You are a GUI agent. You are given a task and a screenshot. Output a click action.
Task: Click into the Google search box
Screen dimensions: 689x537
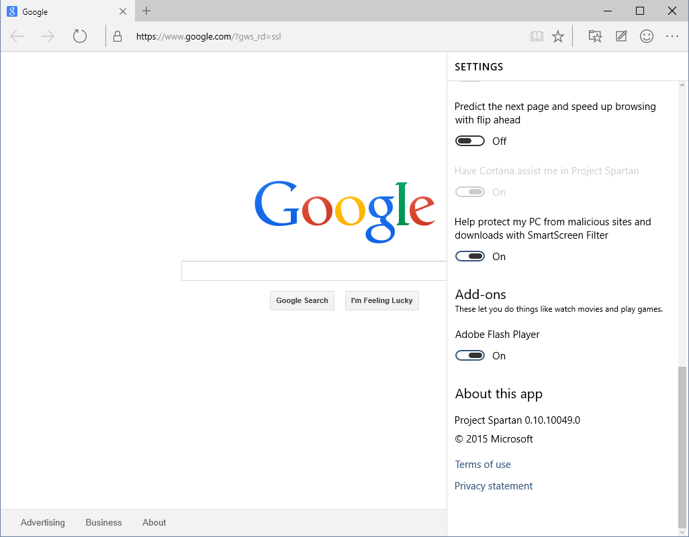[314, 271]
